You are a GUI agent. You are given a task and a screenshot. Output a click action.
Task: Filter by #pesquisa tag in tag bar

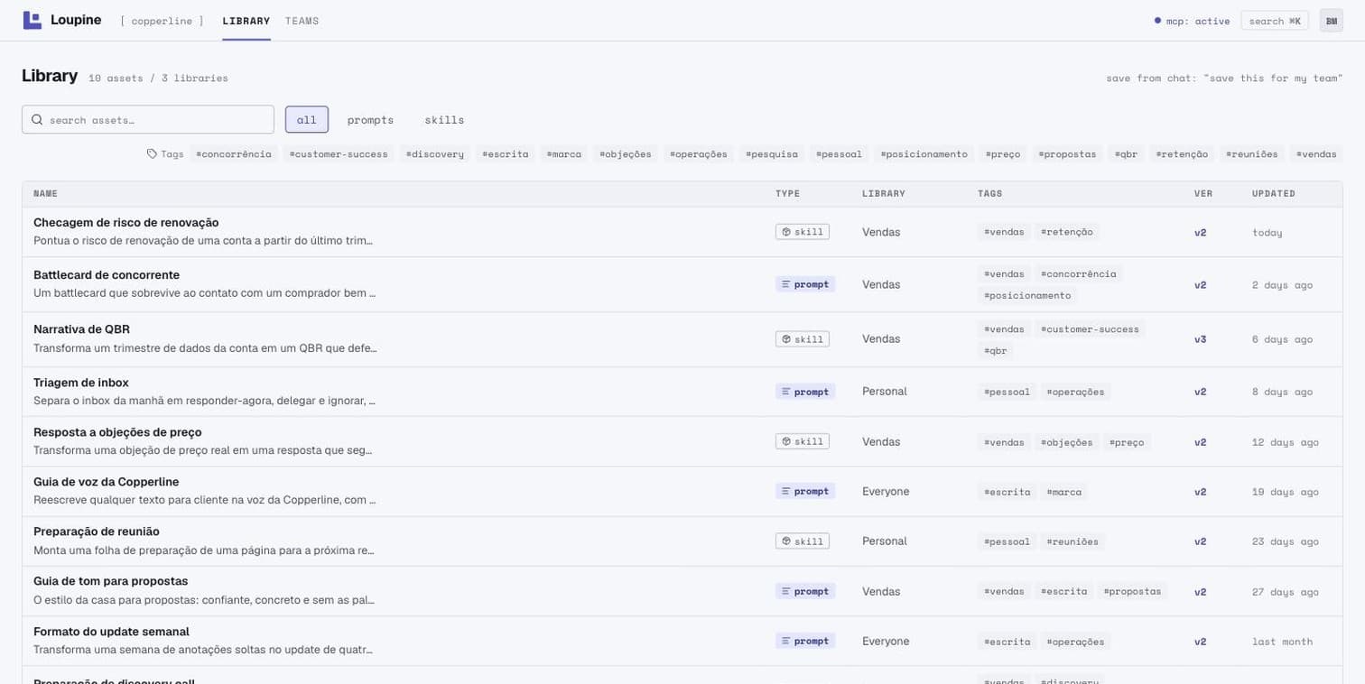[771, 154]
